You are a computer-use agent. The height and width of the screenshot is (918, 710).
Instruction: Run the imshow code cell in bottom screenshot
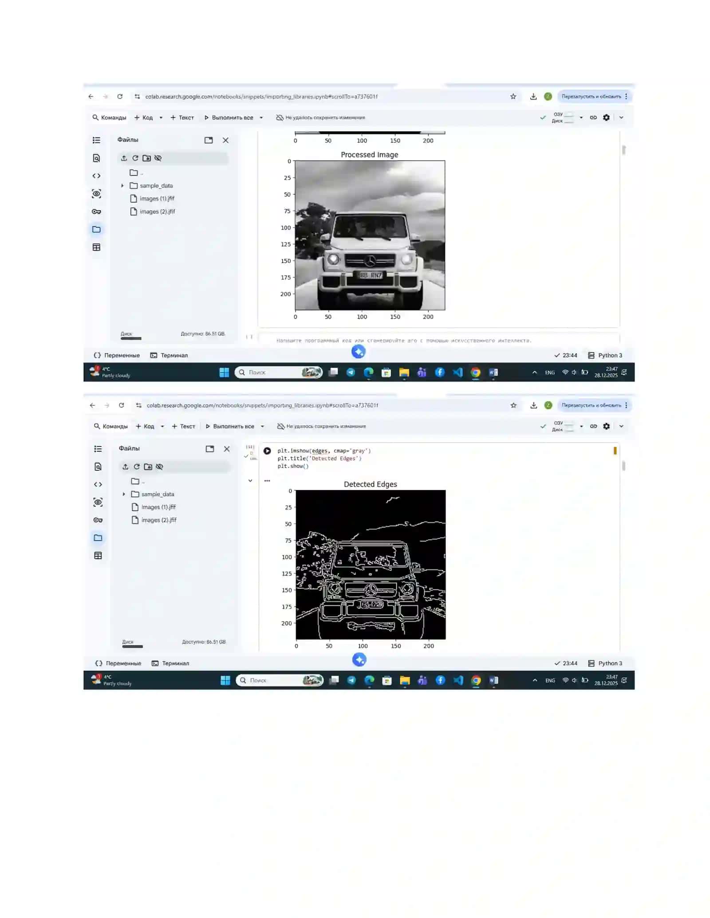click(x=267, y=451)
